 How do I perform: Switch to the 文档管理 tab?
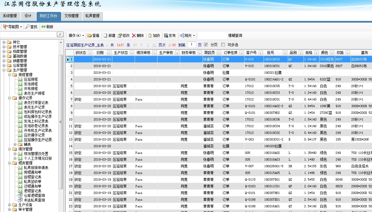[71, 16]
